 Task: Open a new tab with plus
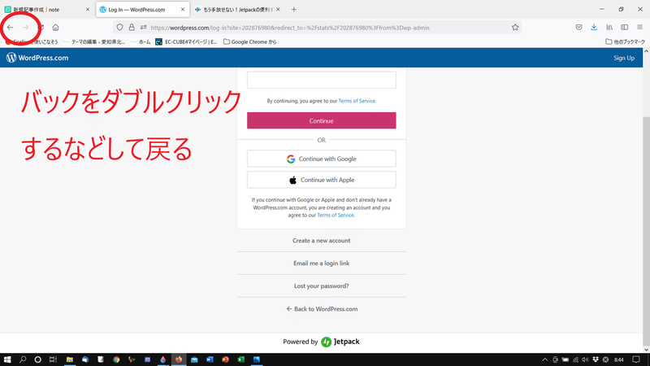pyautogui.click(x=294, y=9)
